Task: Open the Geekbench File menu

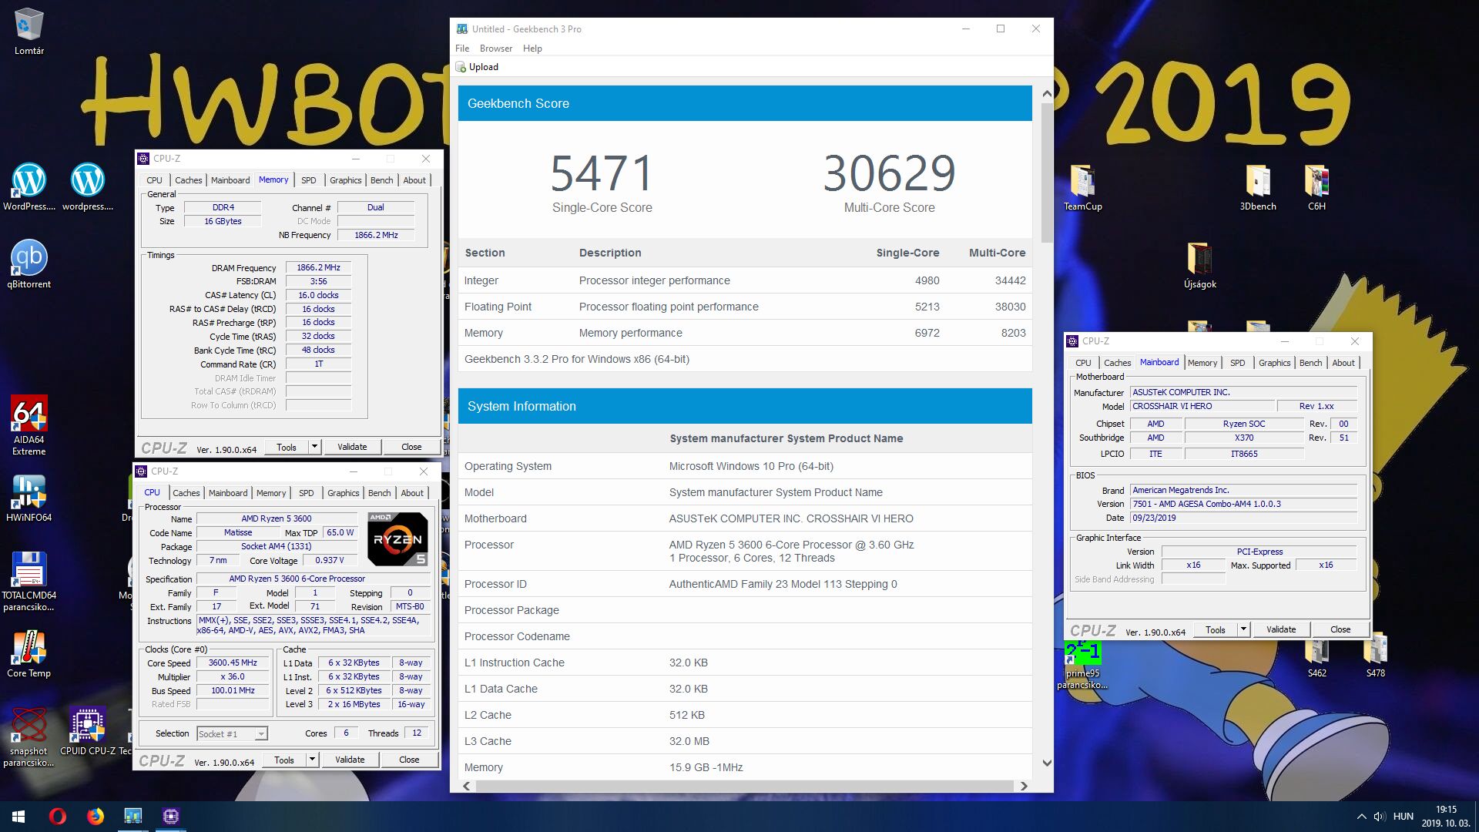Action: point(462,49)
